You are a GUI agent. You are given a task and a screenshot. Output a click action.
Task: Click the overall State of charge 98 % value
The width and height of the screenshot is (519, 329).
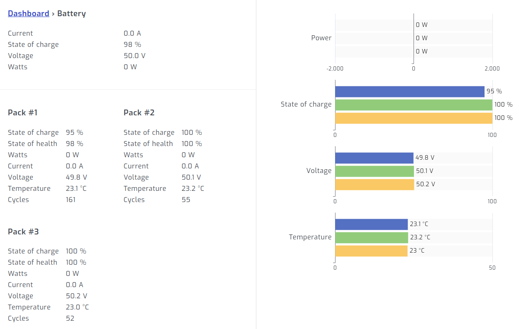pyautogui.click(x=132, y=44)
